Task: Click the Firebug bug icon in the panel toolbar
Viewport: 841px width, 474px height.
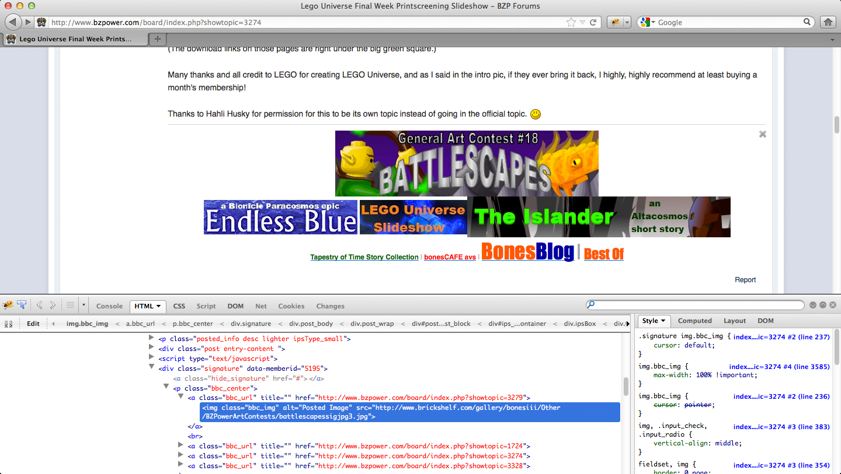Action: coord(8,305)
